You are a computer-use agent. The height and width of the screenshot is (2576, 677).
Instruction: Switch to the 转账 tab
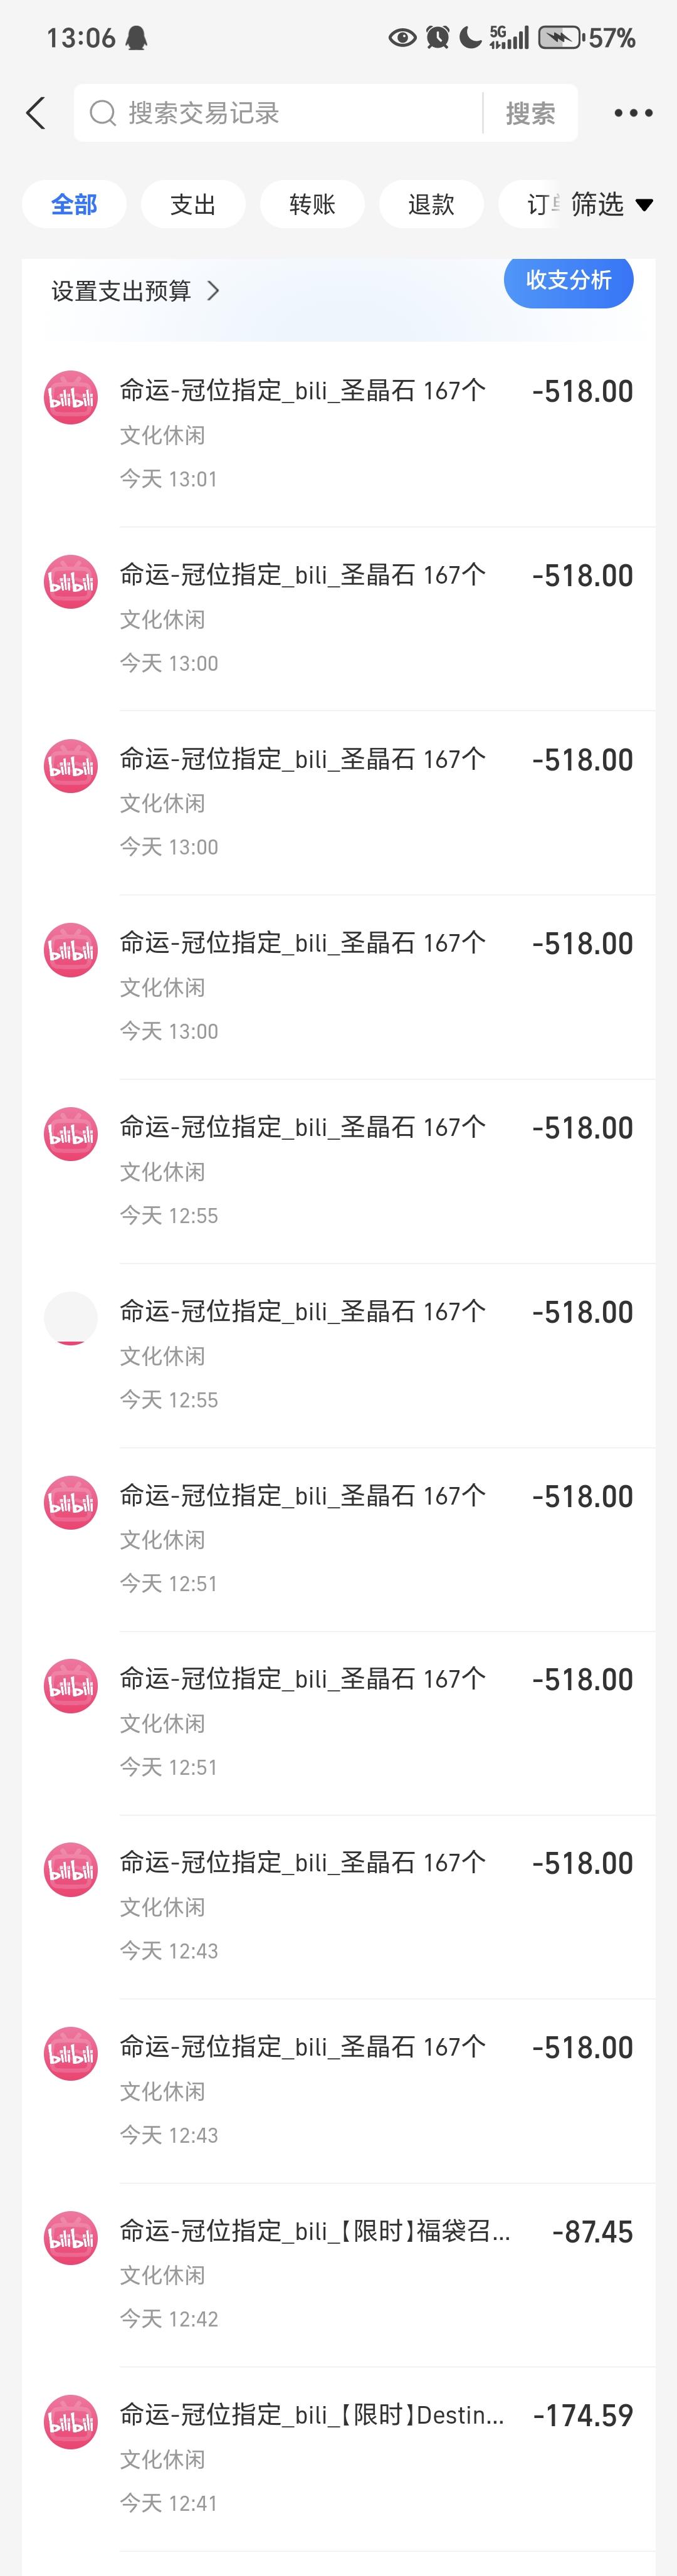pyautogui.click(x=312, y=204)
